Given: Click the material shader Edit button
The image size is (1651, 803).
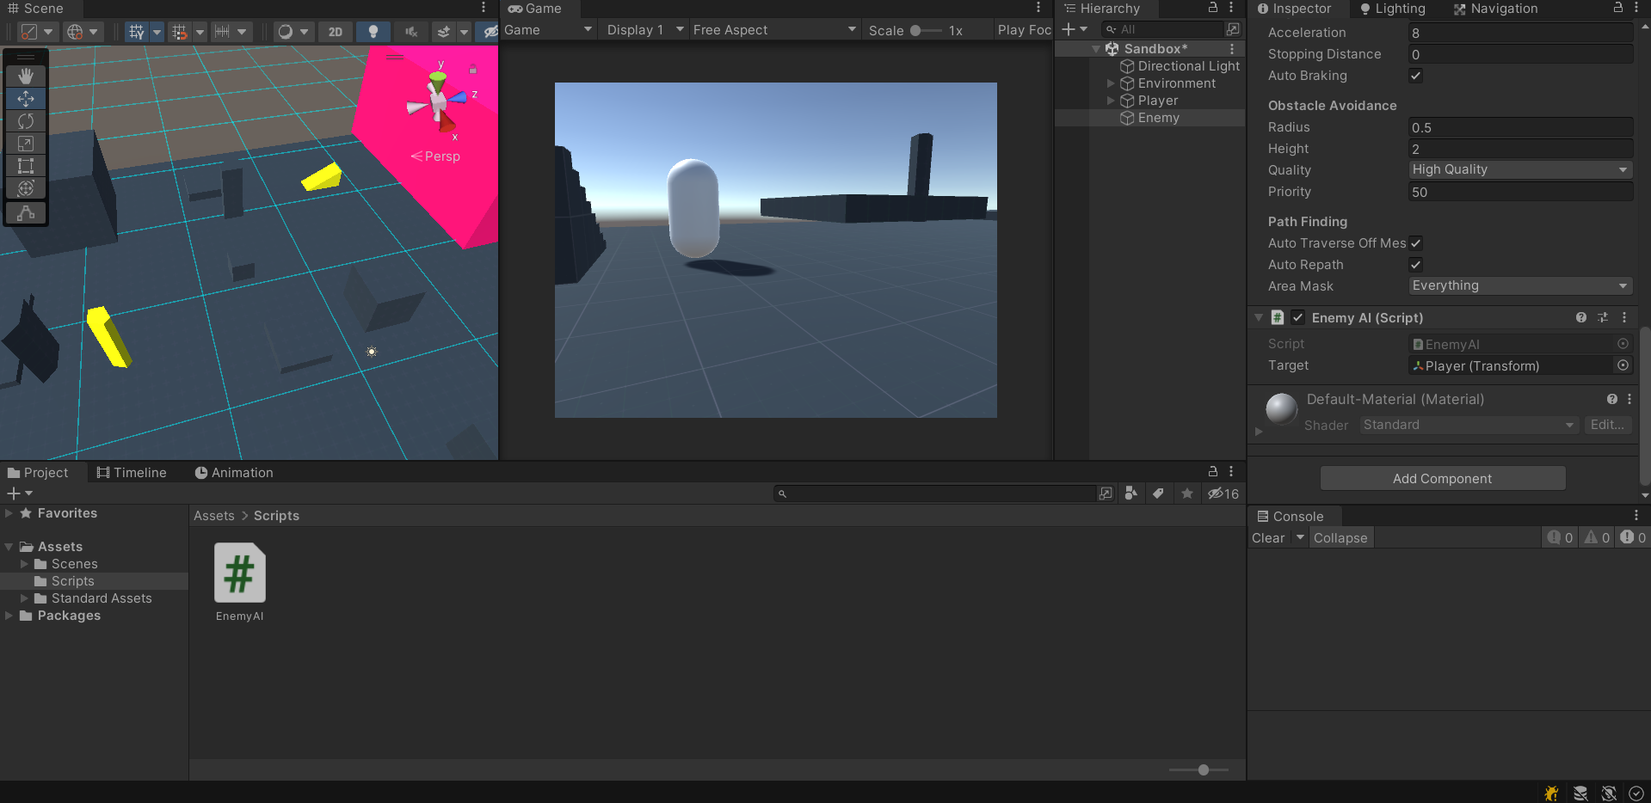Looking at the screenshot, I should [x=1607, y=425].
